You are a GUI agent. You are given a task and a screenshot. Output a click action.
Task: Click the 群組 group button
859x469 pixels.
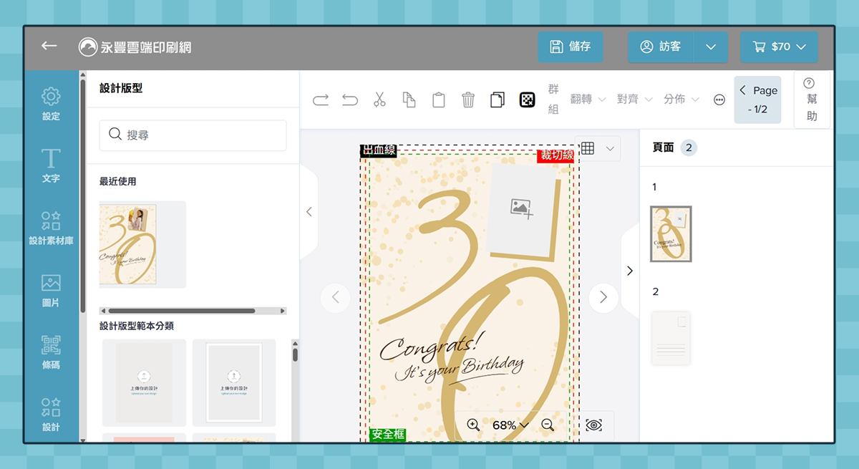[553, 100]
